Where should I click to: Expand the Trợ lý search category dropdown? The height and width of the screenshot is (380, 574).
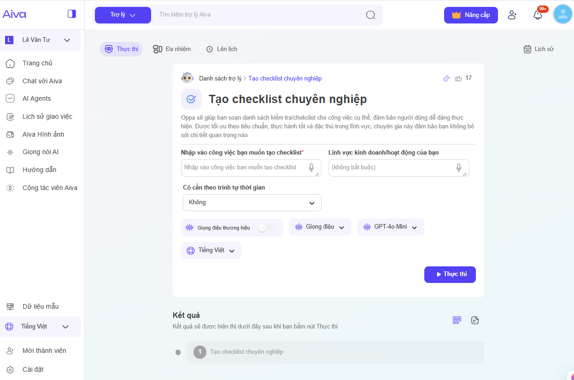pos(123,15)
